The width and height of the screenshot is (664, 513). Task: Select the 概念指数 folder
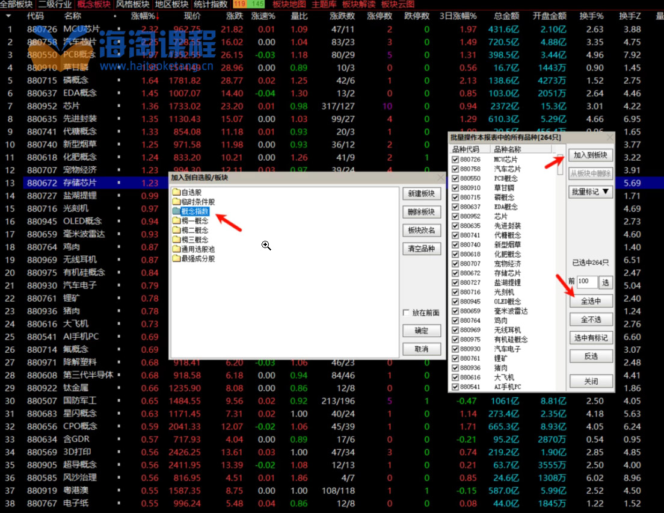pos(194,211)
